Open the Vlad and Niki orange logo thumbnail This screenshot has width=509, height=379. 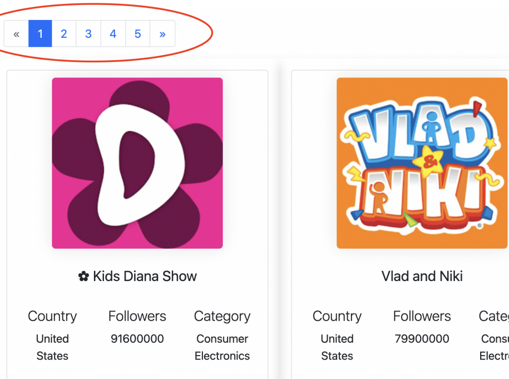coord(422,163)
